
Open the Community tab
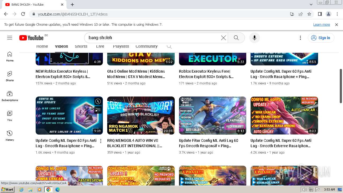click(147, 46)
